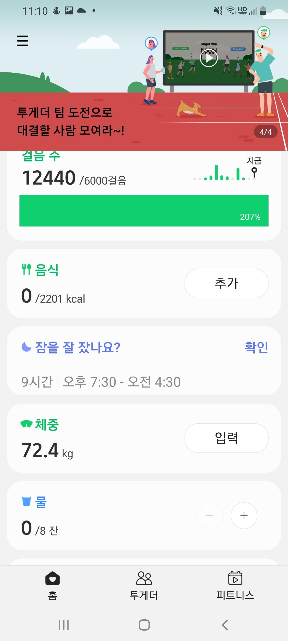Tap the 4/4 banner page indicator

pyautogui.click(x=266, y=132)
